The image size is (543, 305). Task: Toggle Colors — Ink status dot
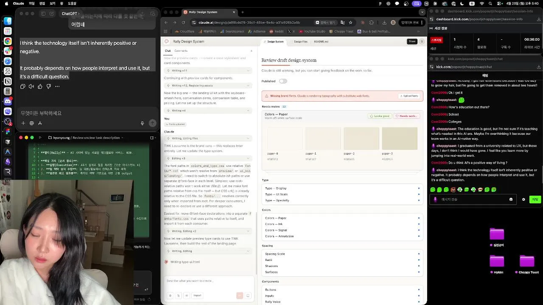pos(419,224)
